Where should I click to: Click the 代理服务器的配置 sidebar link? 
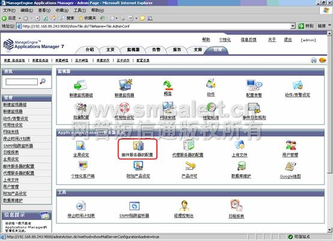pos(19,173)
